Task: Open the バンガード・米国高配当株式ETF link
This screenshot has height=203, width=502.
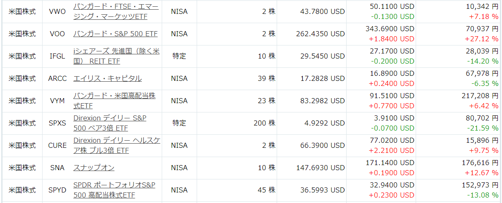Action: tap(115, 101)
